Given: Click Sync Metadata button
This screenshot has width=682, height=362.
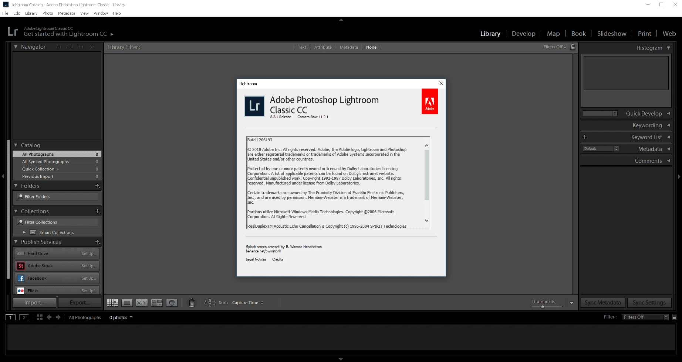Looking at the screenshot, I should click(603, 303).
